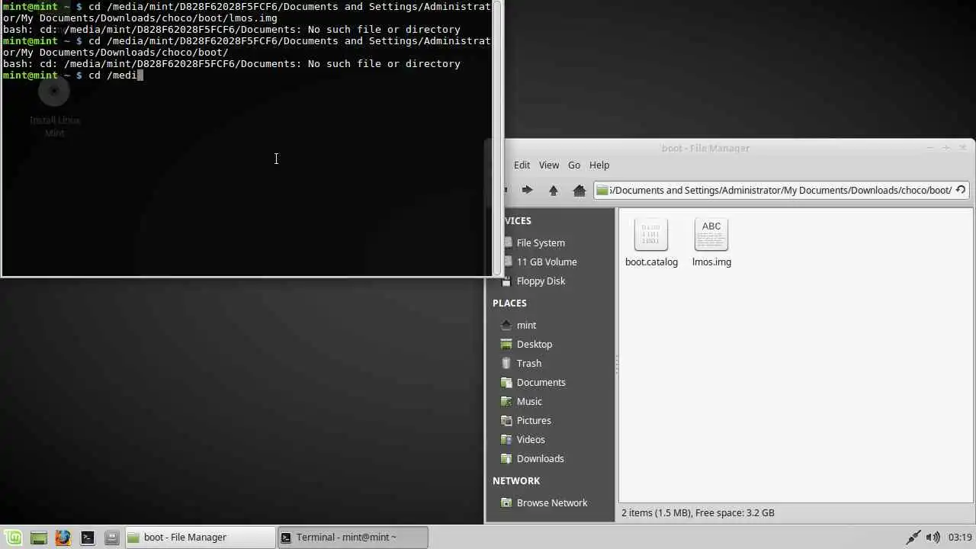Launch Firefox from the panel
This screenshot has height=549, width=976.
(x=63, y=538)
